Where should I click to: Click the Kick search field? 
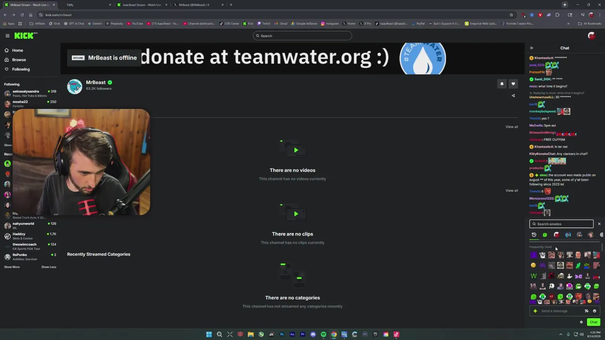click(x=302, y=36)
